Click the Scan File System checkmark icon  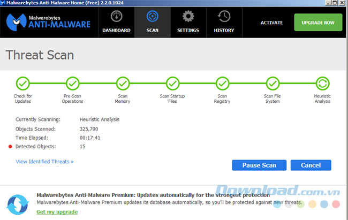pyautogui.click(x=272, y=84)
